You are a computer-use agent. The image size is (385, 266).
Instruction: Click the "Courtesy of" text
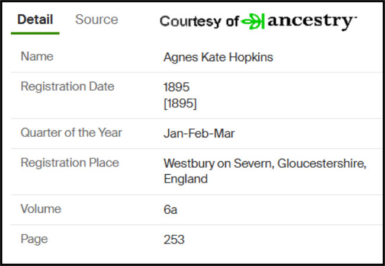[x=198, y=22]
